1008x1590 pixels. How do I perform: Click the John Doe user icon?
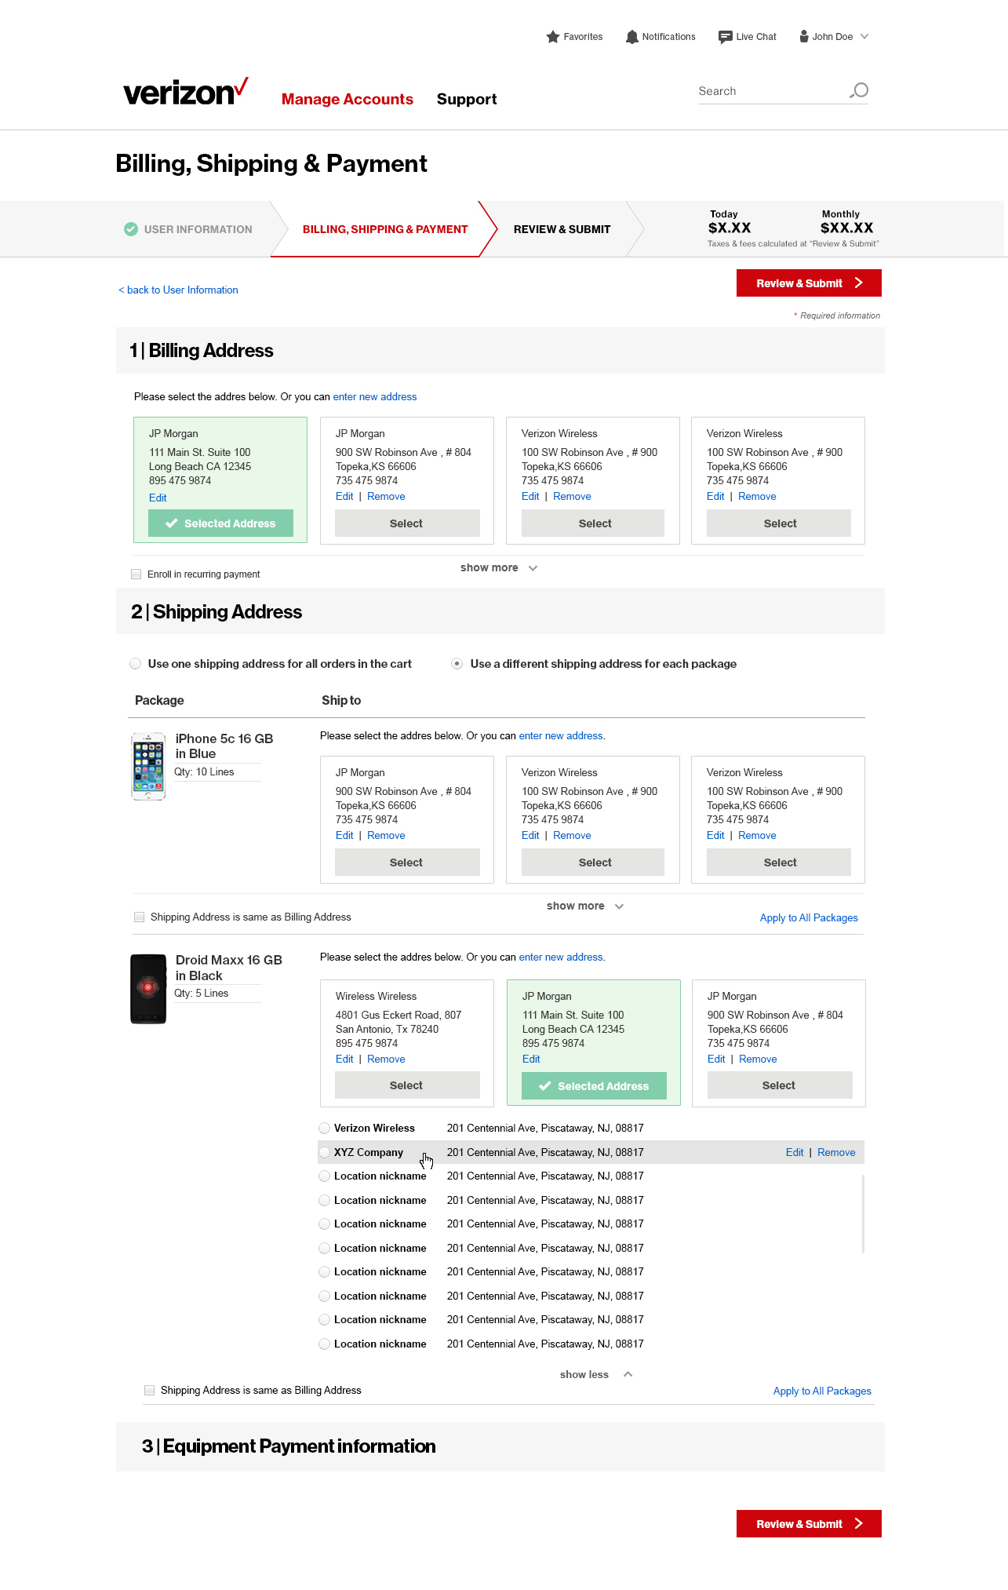click(x=803, y=36)
